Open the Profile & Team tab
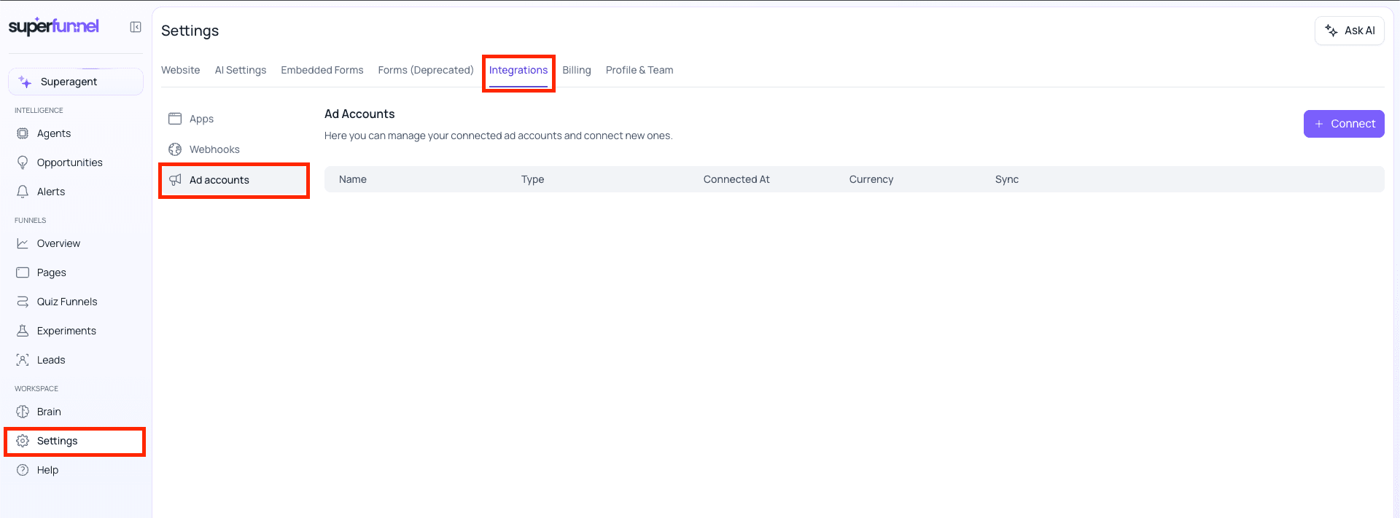 coord(639,70)
